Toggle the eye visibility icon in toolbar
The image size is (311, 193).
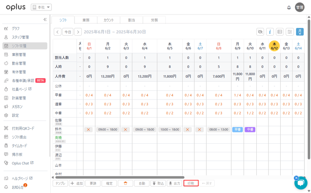[x=260, y=32]
